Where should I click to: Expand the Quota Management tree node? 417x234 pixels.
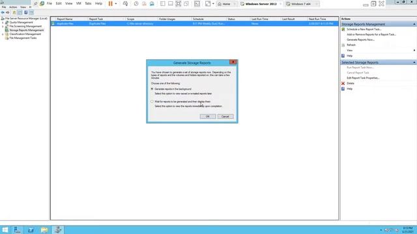(x=3, y=23)
